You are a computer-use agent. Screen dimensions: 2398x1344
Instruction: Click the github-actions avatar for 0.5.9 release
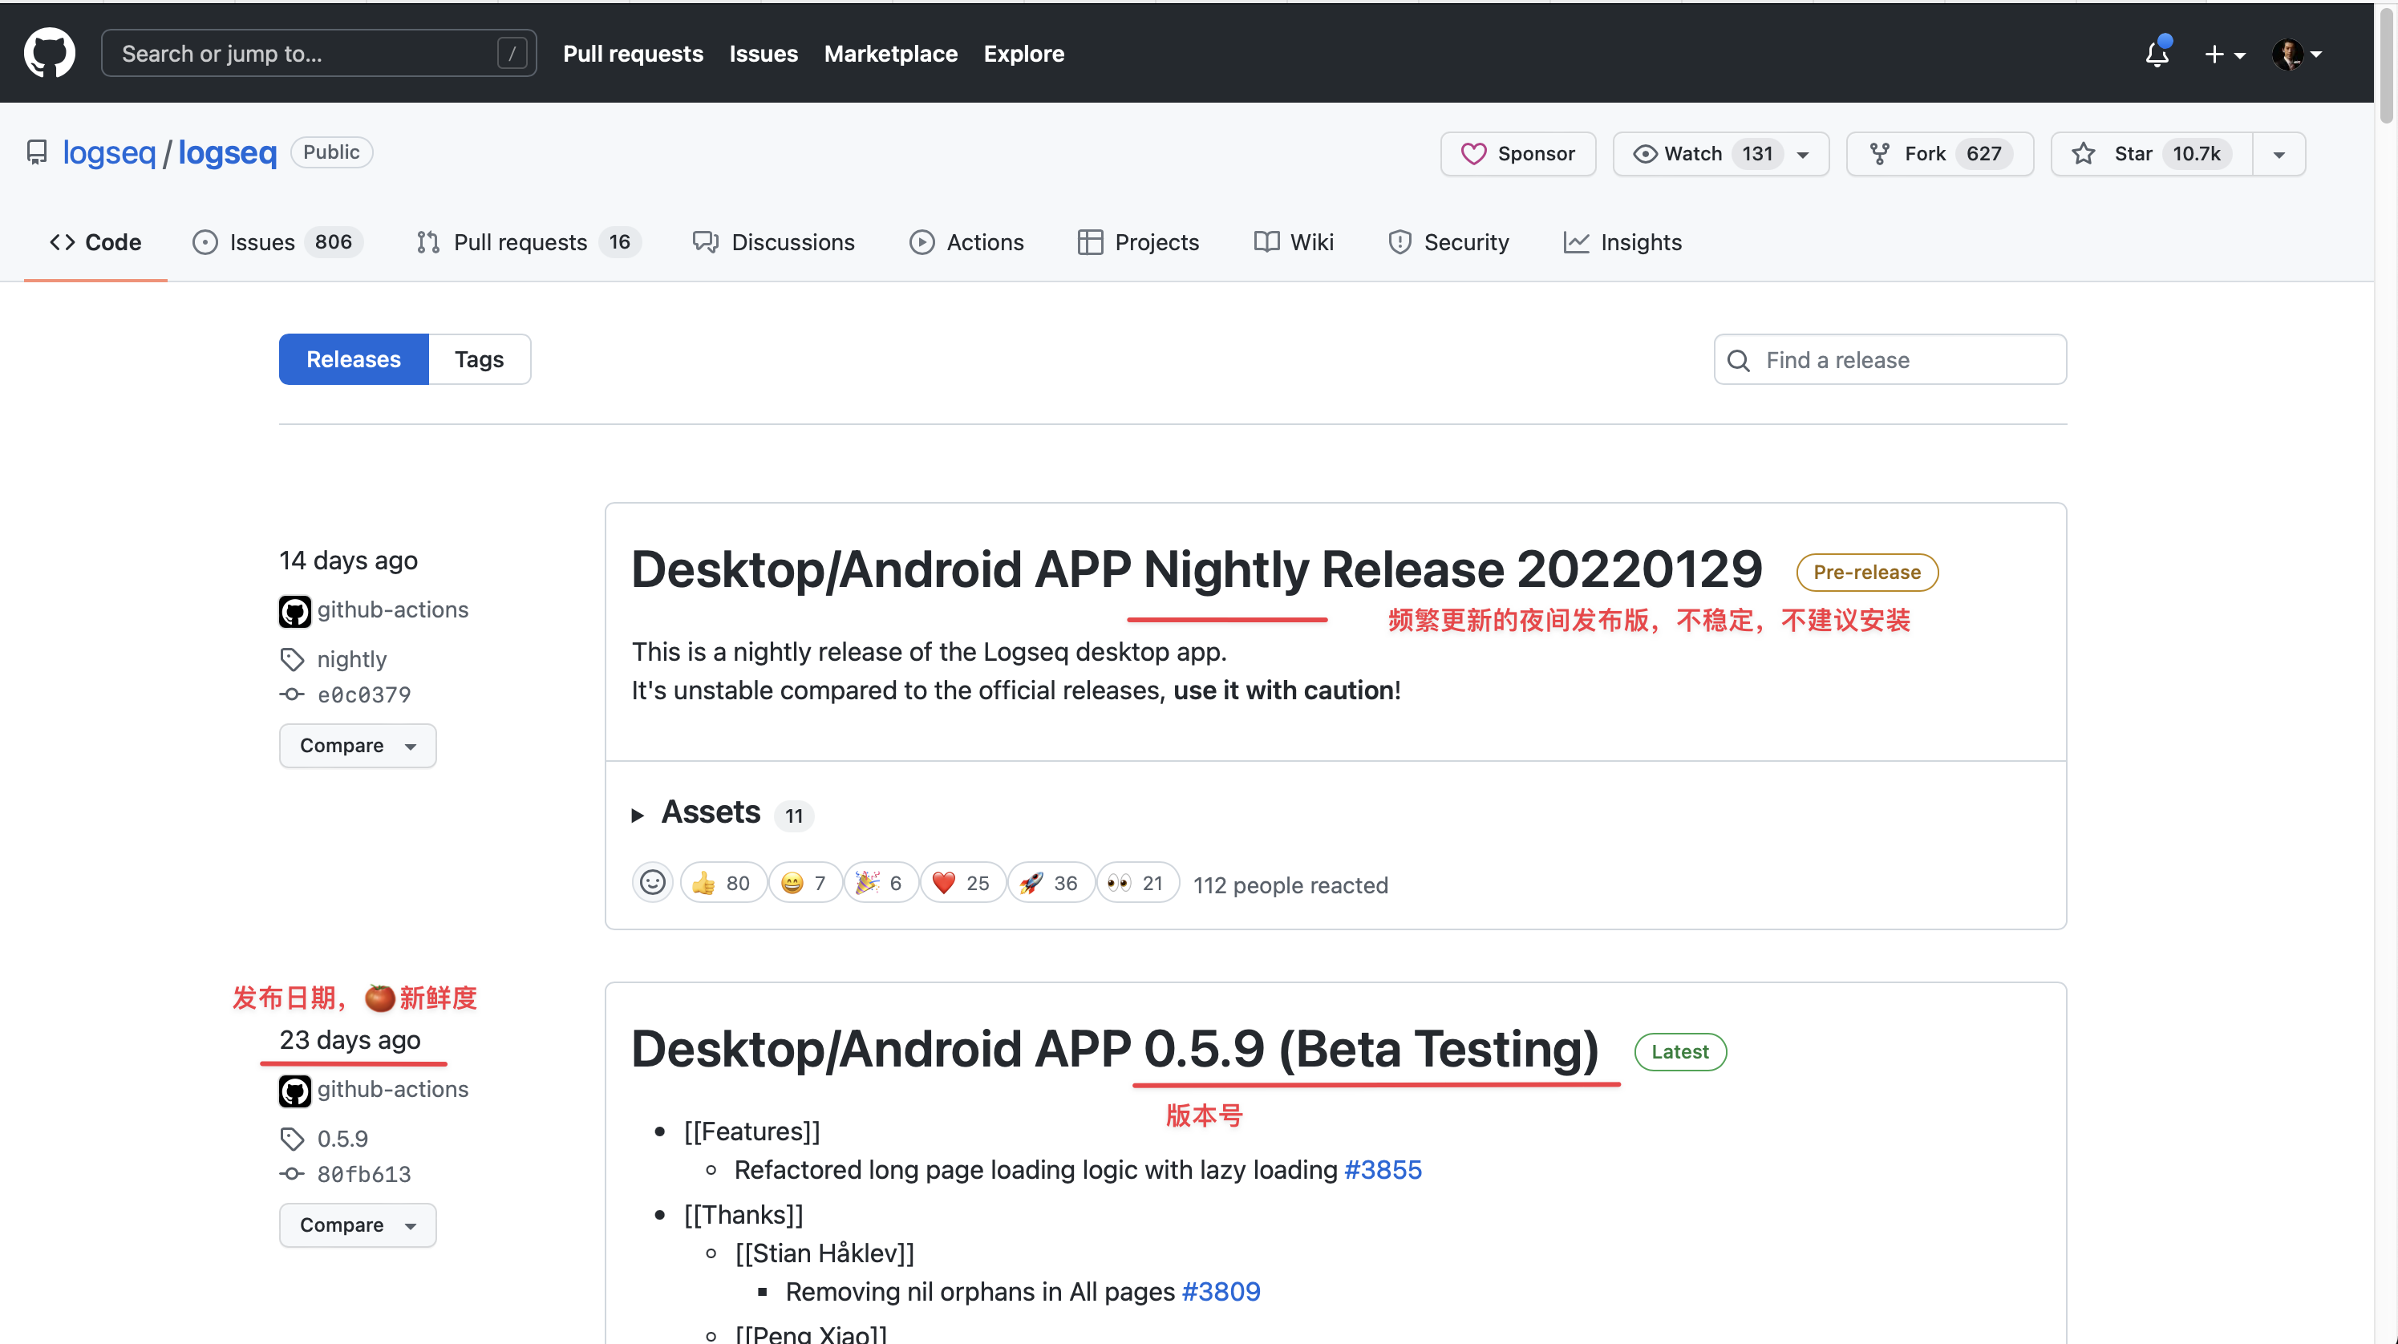[x=295, y=1091]
